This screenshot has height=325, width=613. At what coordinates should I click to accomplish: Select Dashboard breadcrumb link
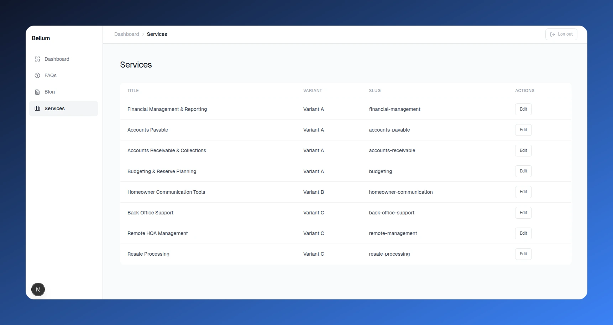click(127, 34)
